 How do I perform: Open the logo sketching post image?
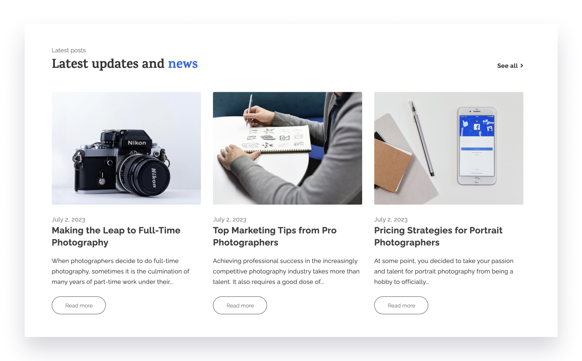(x=287, y=148)
